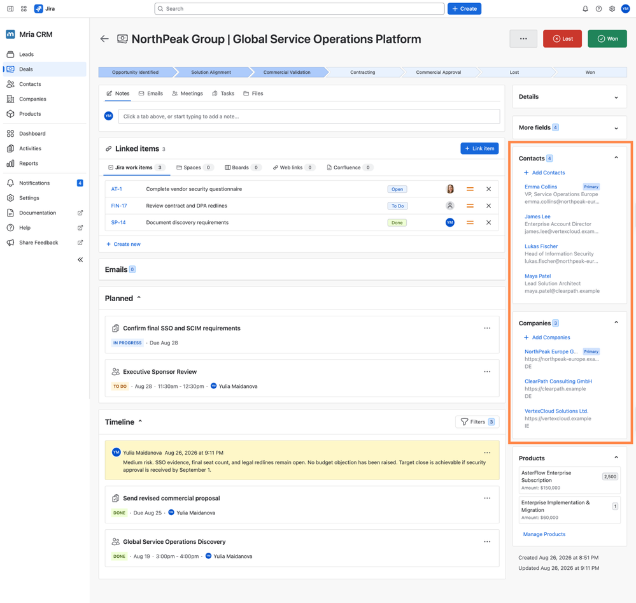The height and width of the screenshot is (603, 636).
Task: Switch to the Meetings tab
Action: [187, 94]
